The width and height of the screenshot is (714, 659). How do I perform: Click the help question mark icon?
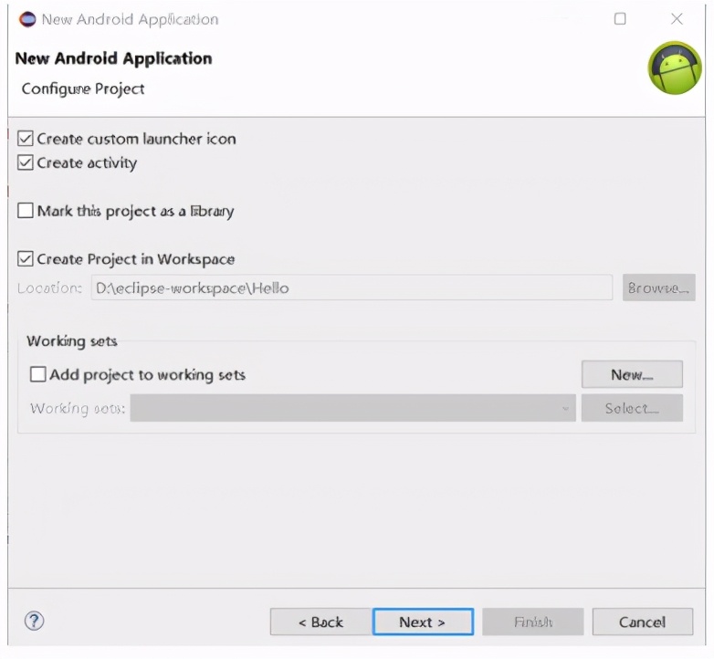pos(34,621)
